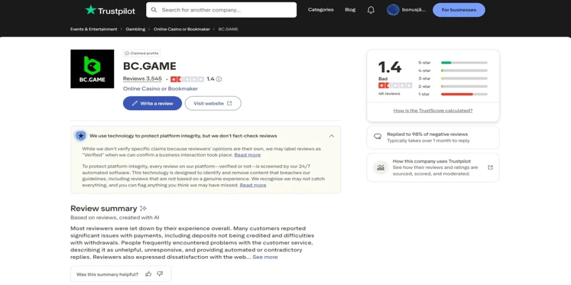Viewport: 571px width, 285px height.
Task: Click the Replied to 98% of negative reviews text
Action: coord(427,134)
